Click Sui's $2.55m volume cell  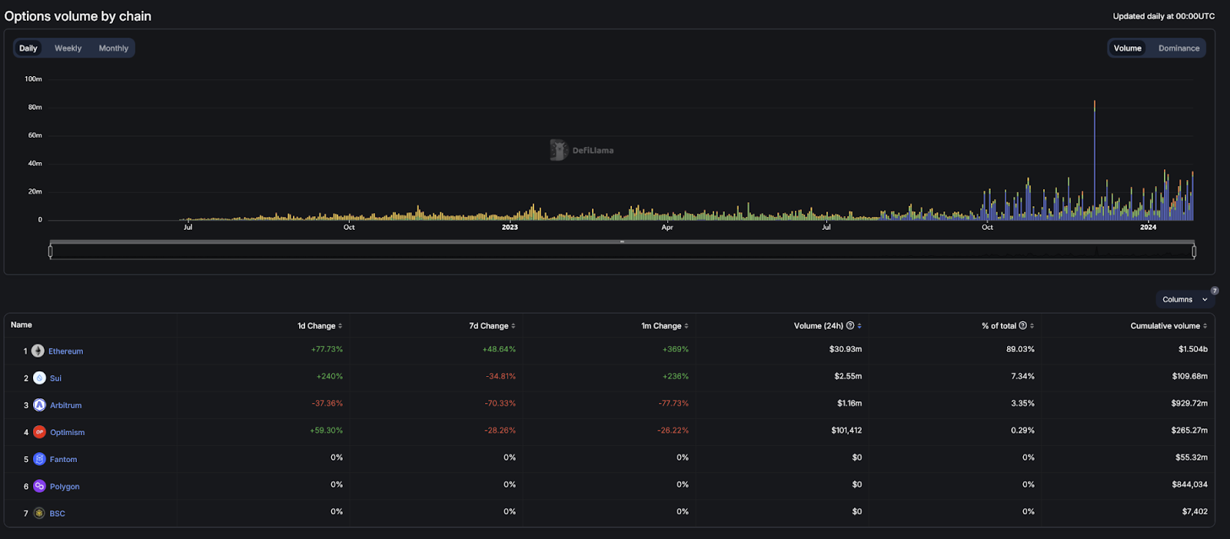coord(848,376)
